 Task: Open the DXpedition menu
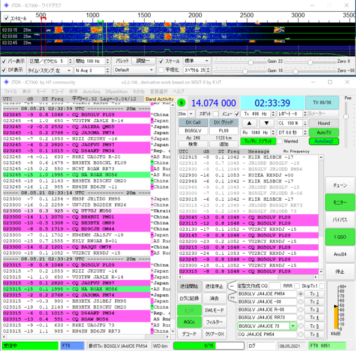[116, 91]
